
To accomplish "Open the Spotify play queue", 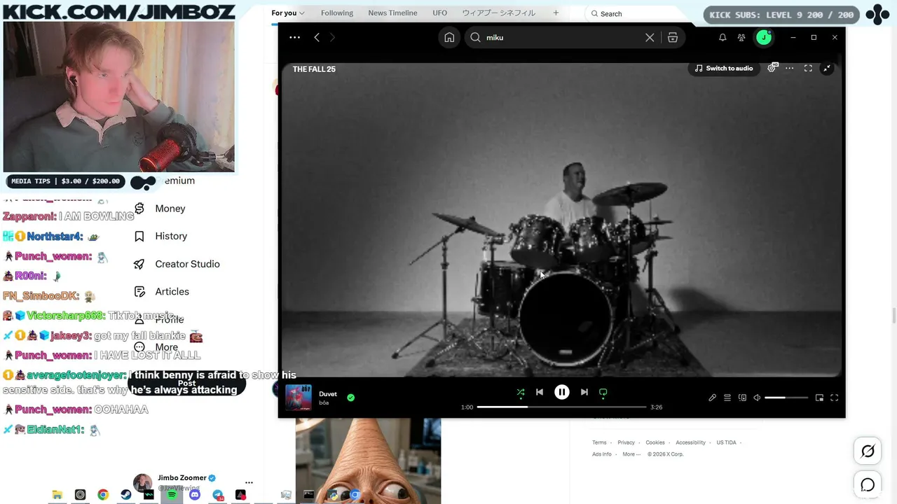I will click(727, 398).
